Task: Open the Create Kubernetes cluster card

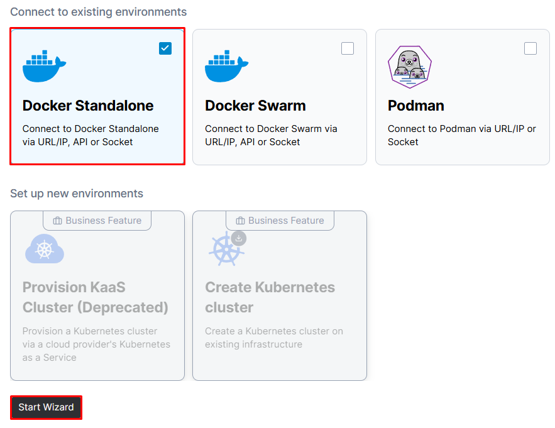Action: click(280, 295)
